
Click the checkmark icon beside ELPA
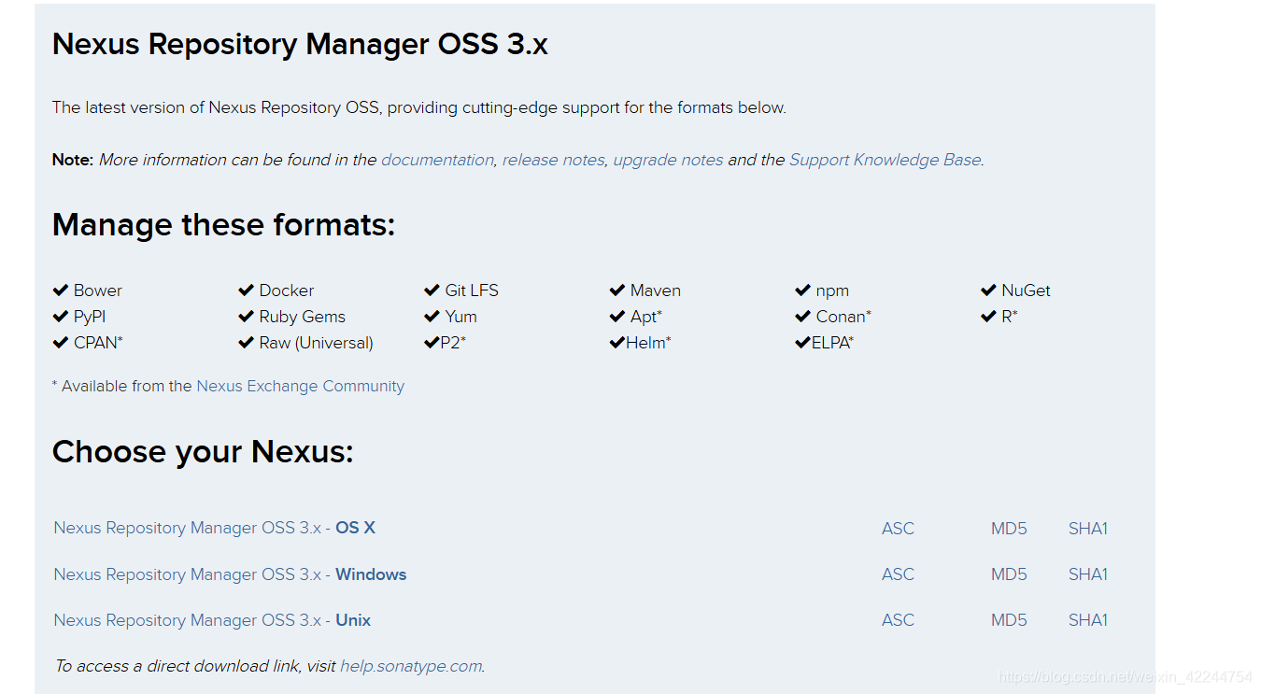pos(803,343)
